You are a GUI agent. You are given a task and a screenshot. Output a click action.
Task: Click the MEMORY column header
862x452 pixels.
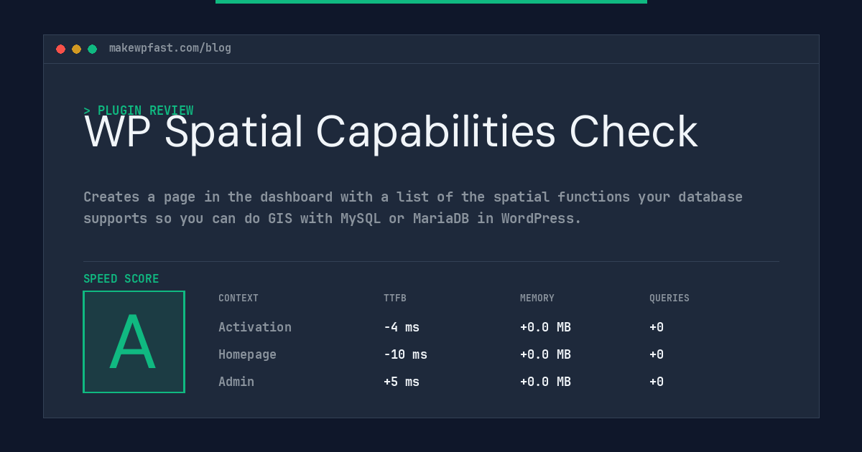pyautogui.click(x=537, y=298)
